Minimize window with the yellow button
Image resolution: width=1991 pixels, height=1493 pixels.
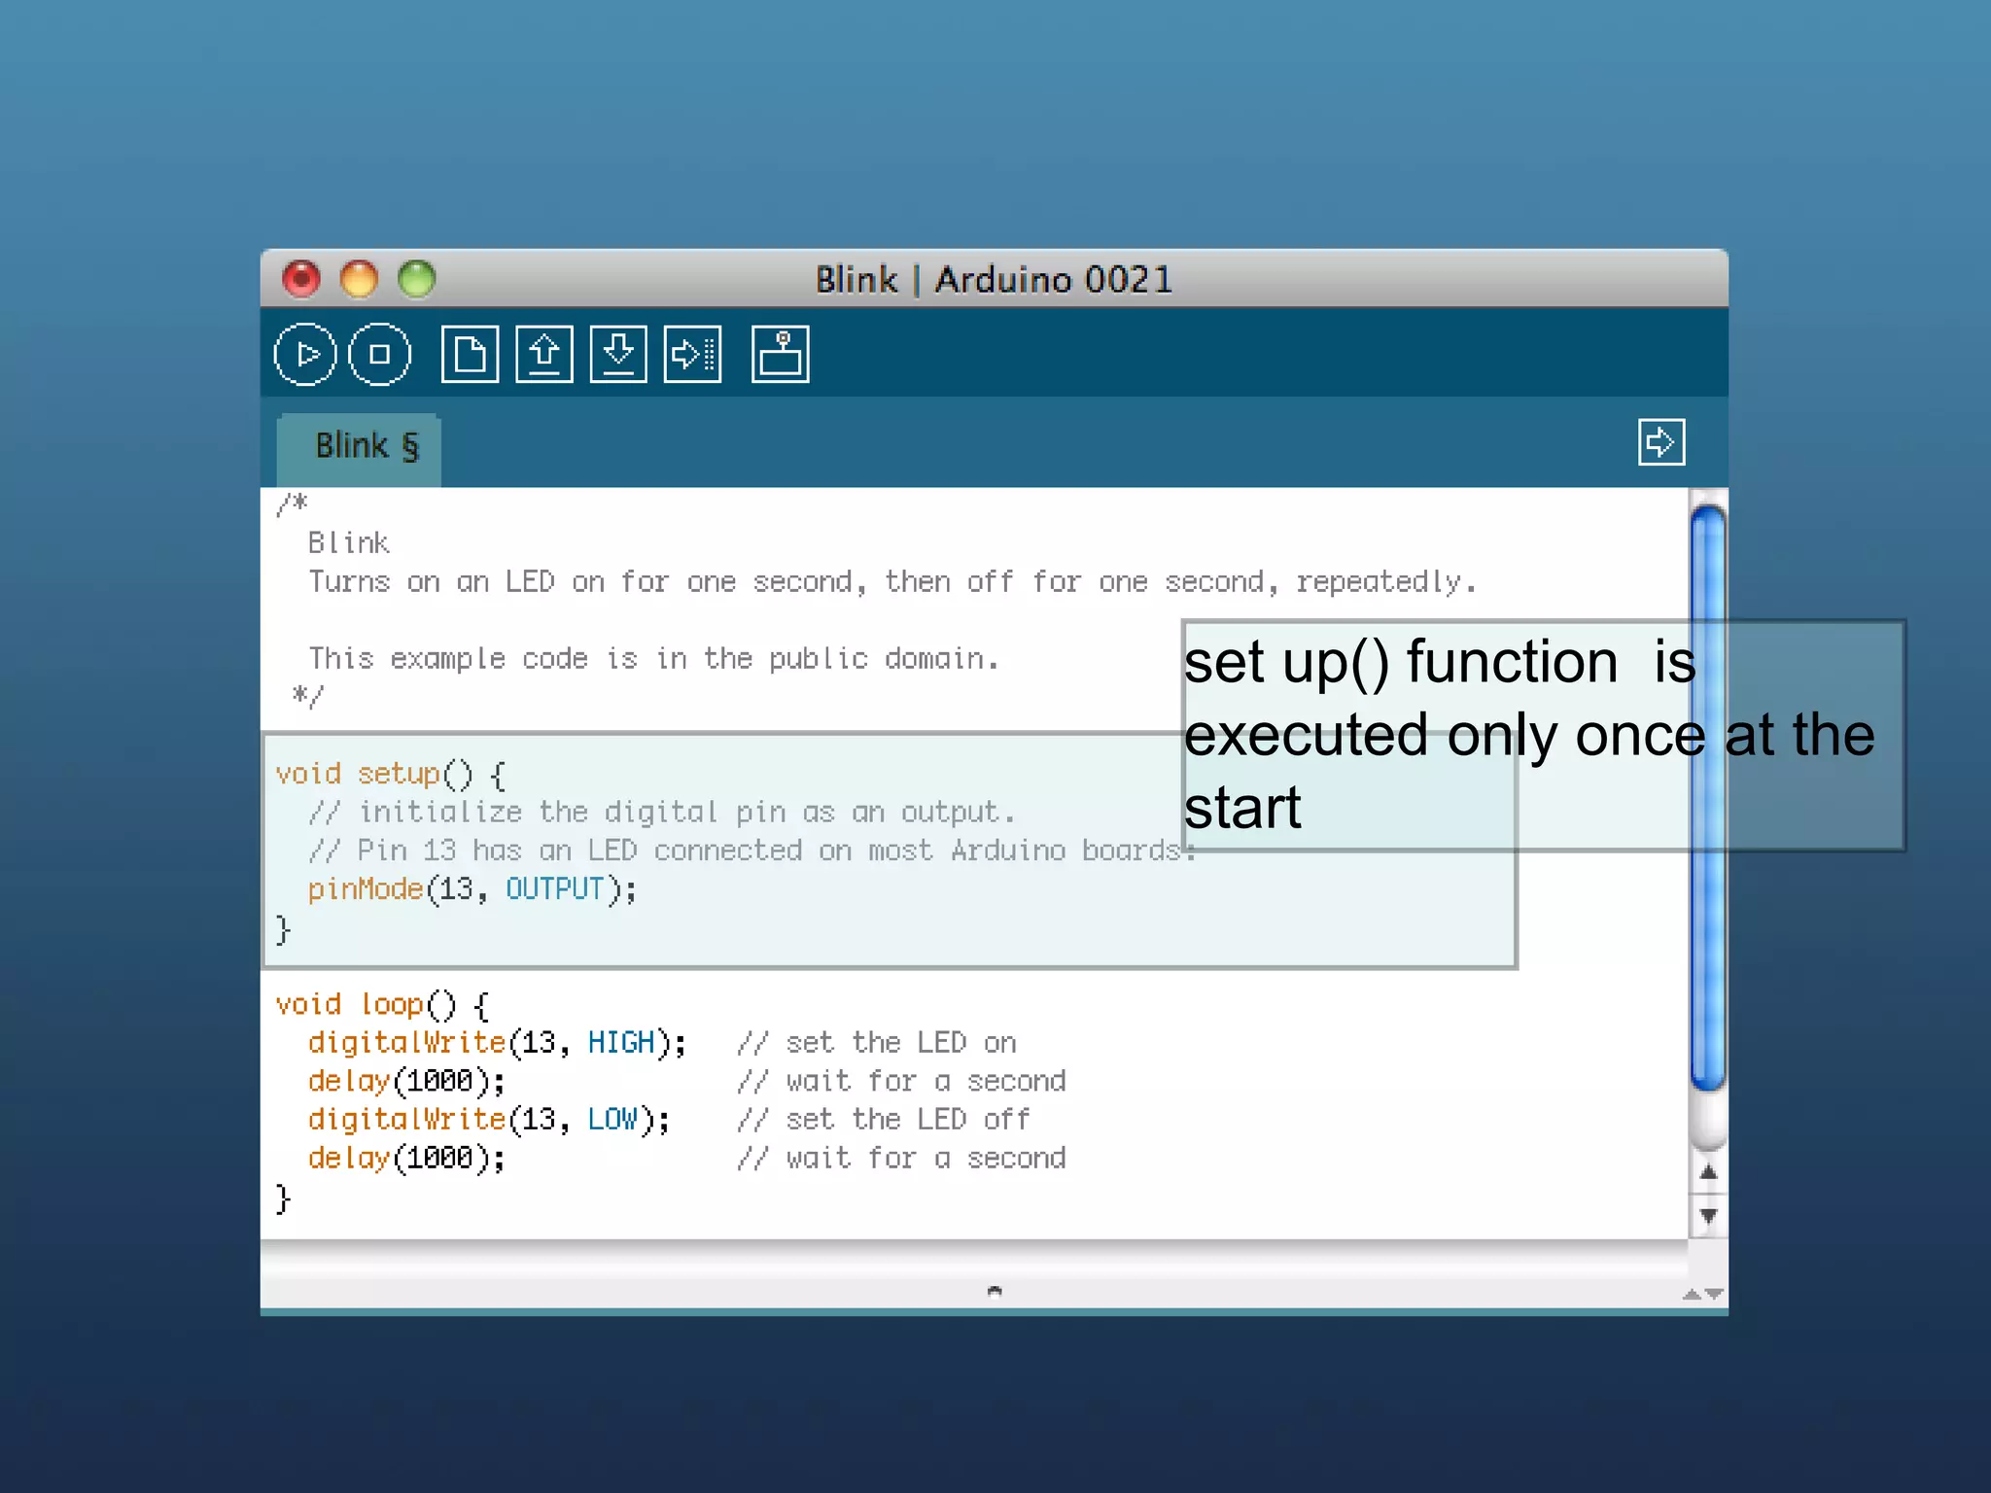pyautogui.click(x=359, y=279)
